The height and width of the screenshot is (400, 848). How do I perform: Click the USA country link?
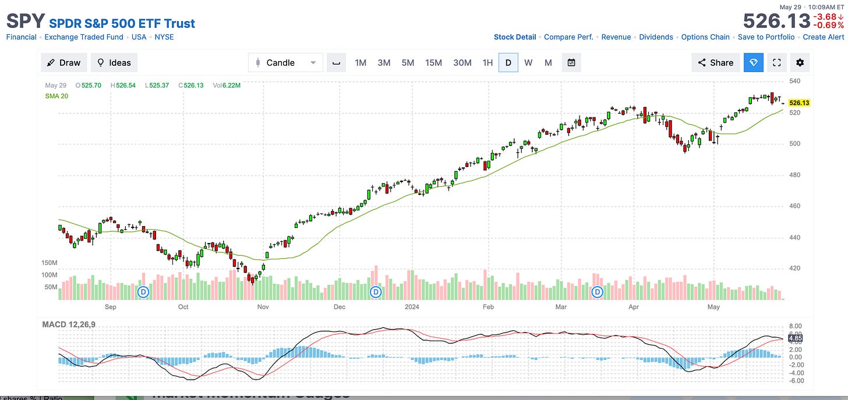tap(139, 37)
